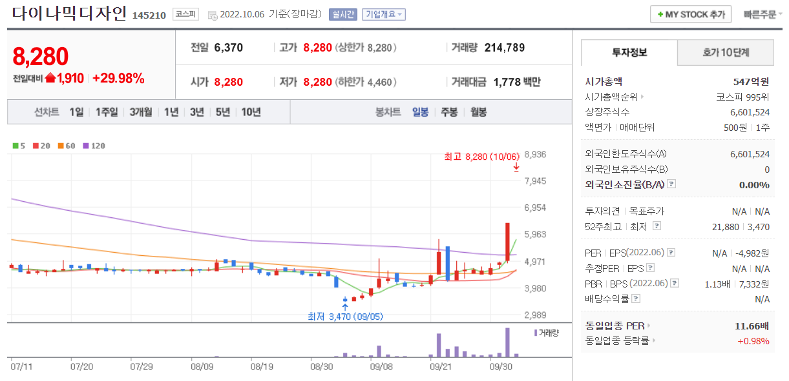Click the 코스피 market badge

(x=186, y=14)
